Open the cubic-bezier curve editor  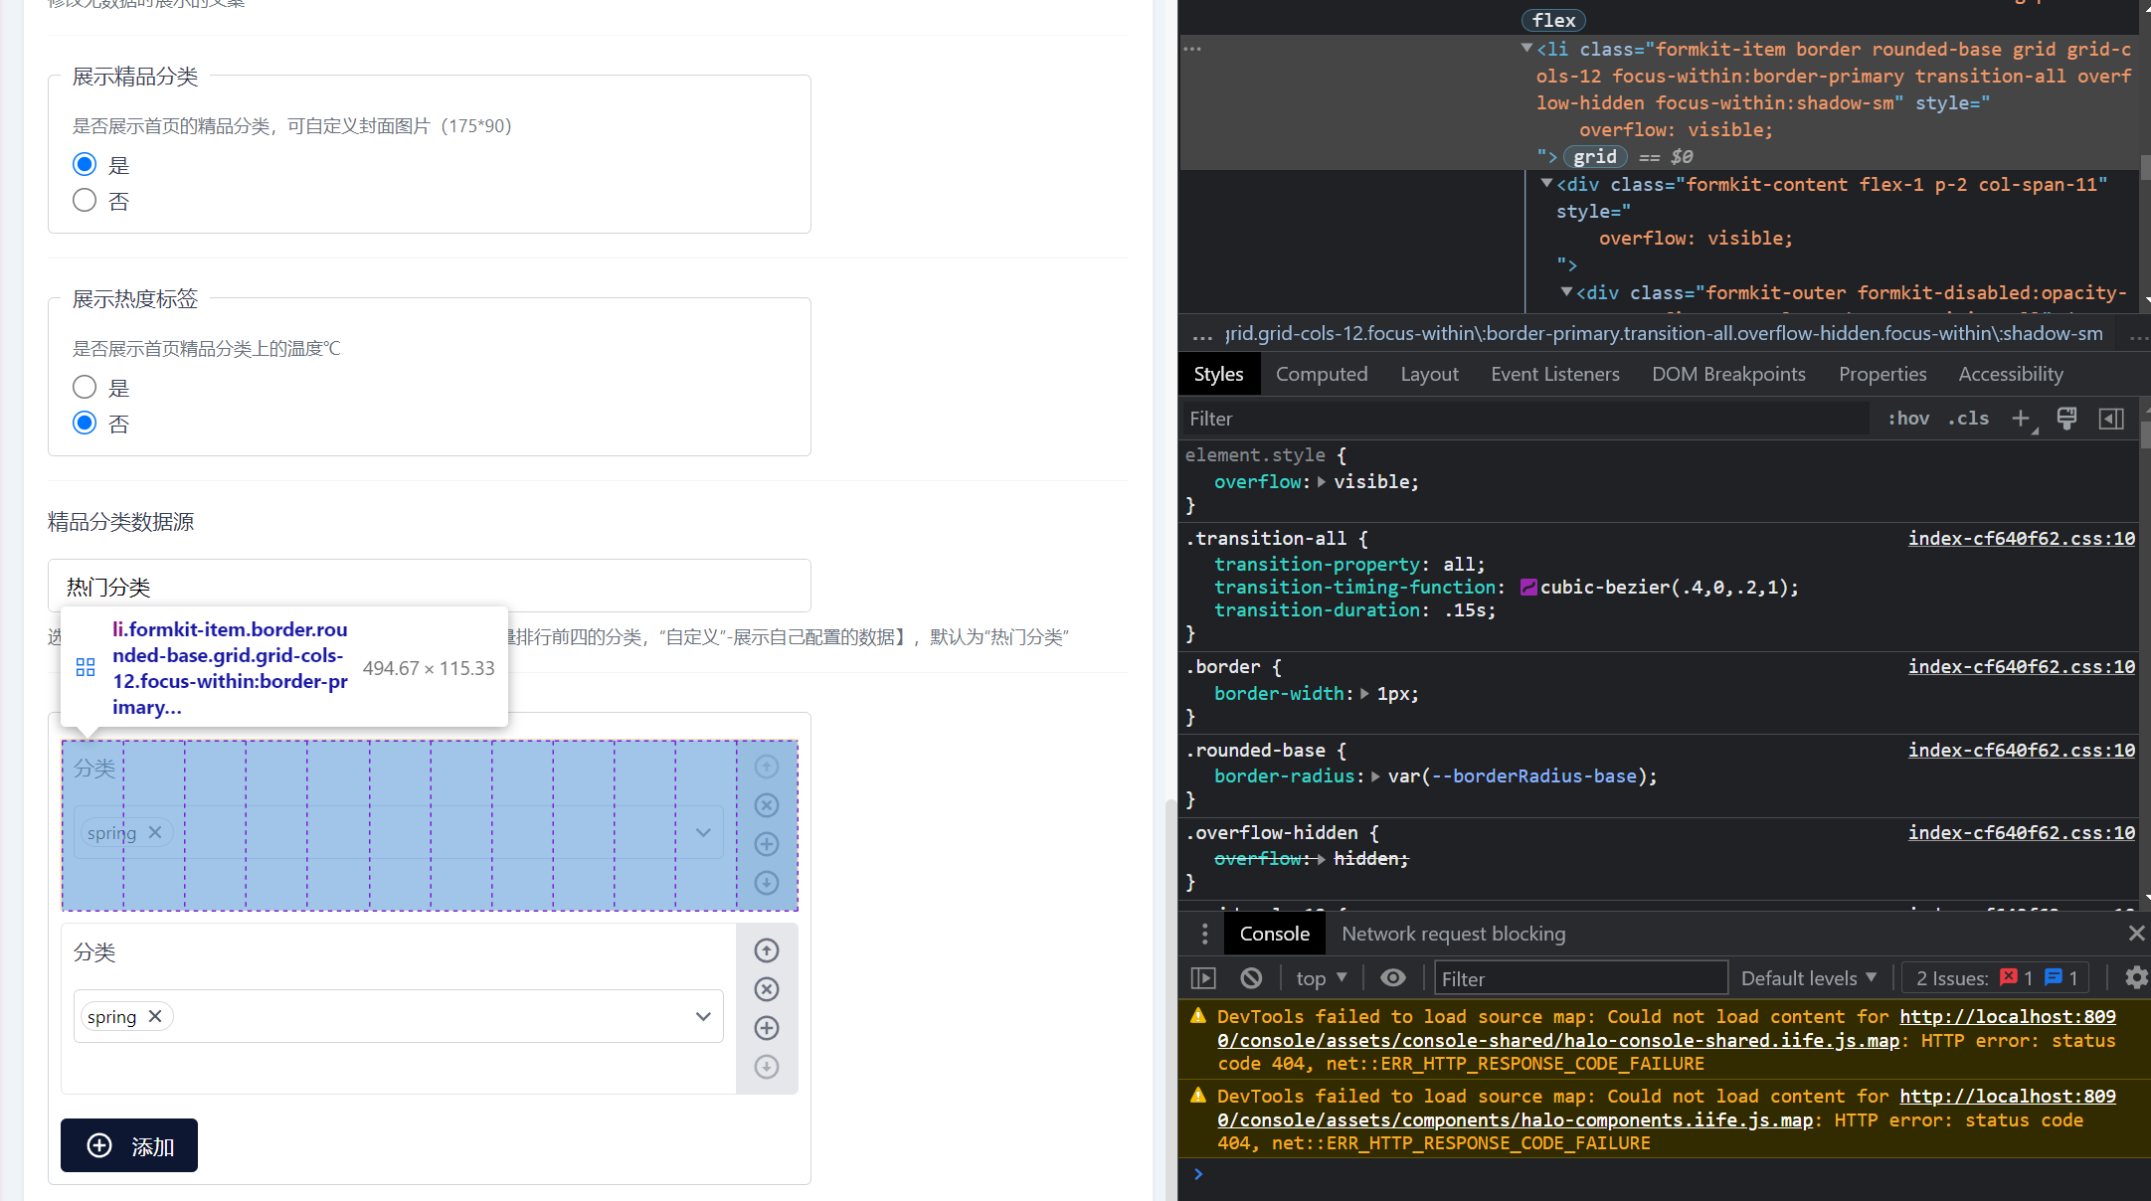[1528, 587]
